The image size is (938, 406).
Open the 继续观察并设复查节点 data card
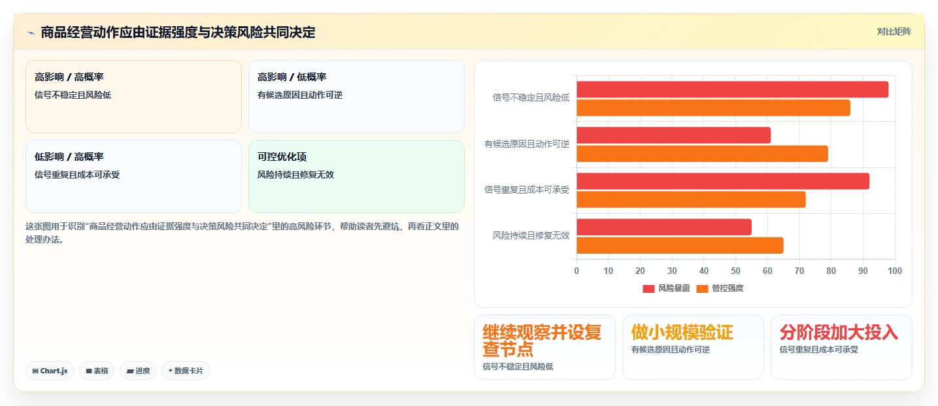(544, 347)
